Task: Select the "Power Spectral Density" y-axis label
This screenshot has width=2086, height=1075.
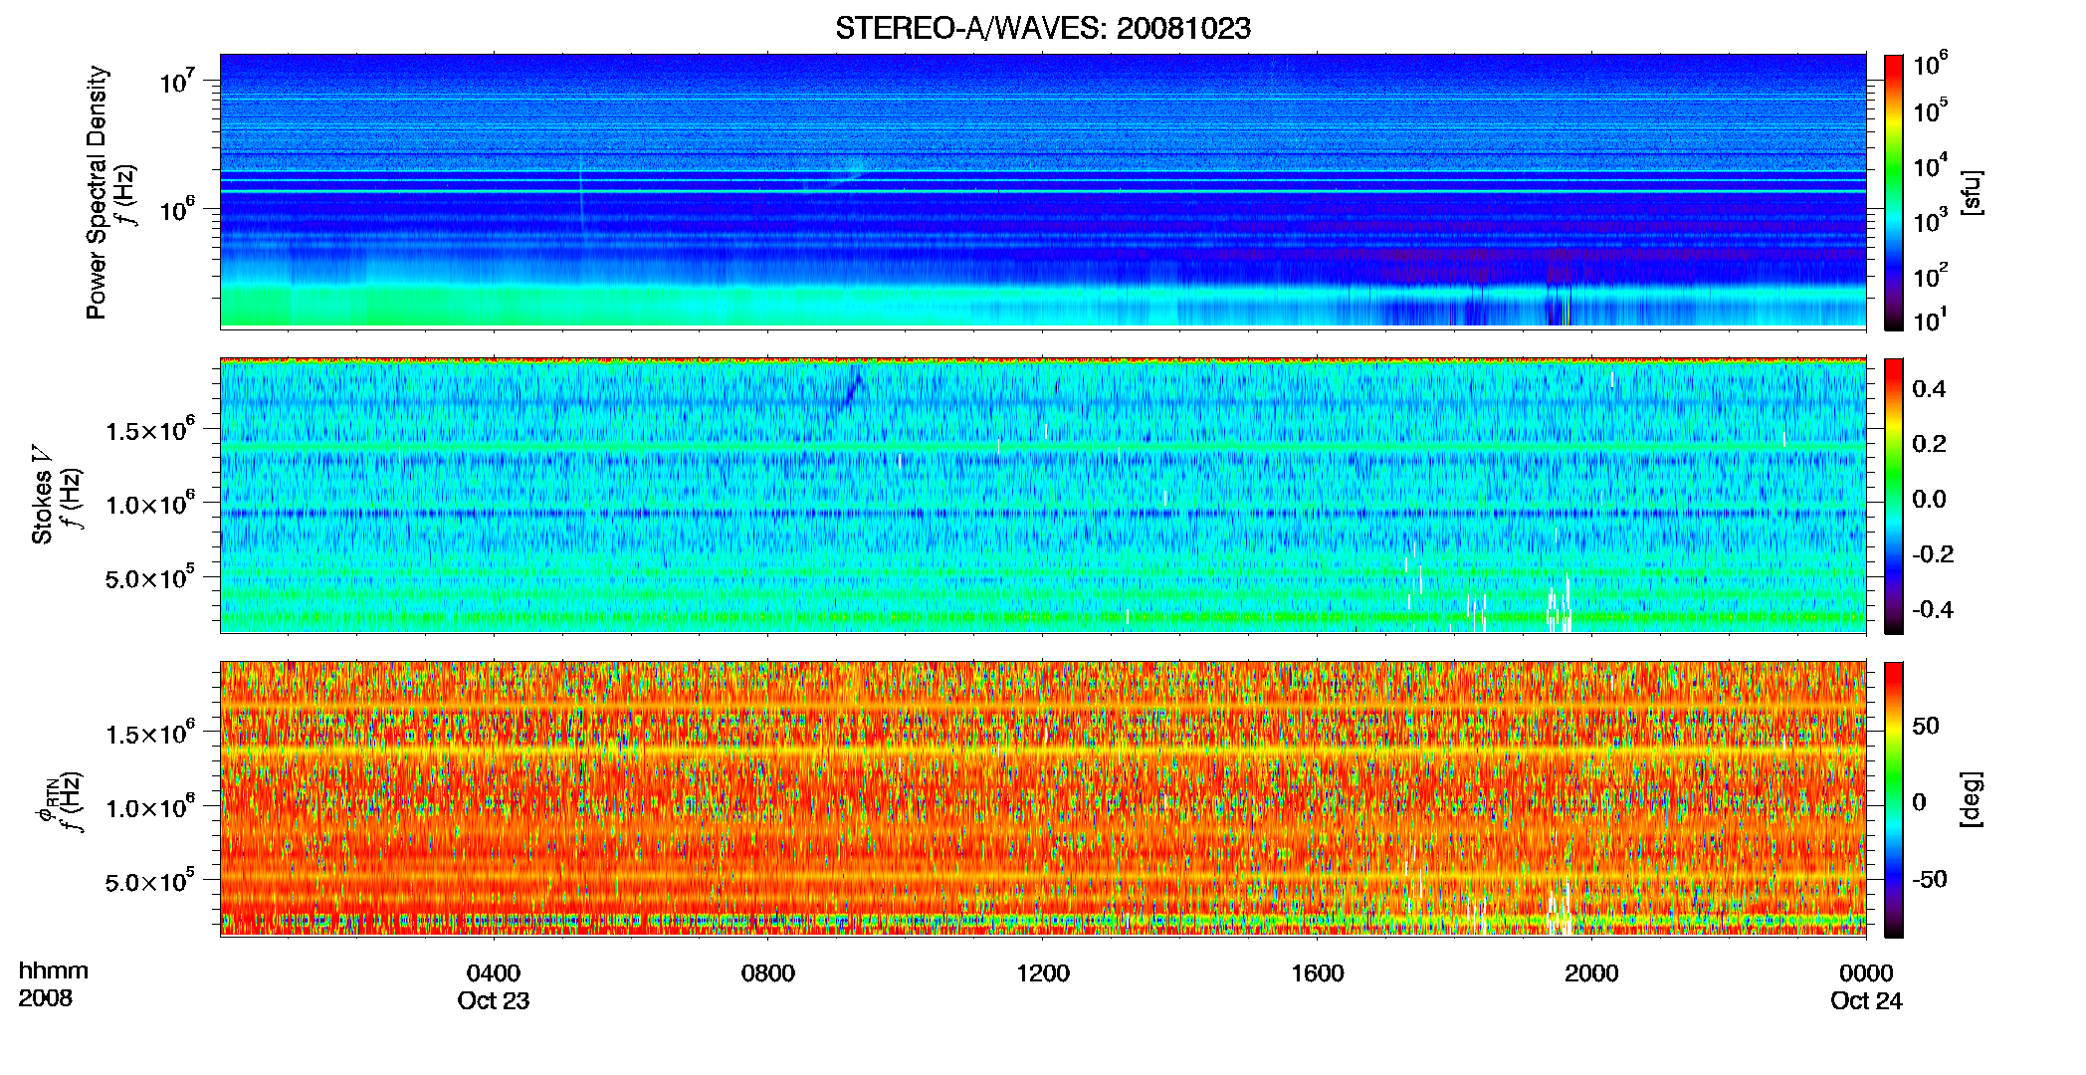Action: 97,192
